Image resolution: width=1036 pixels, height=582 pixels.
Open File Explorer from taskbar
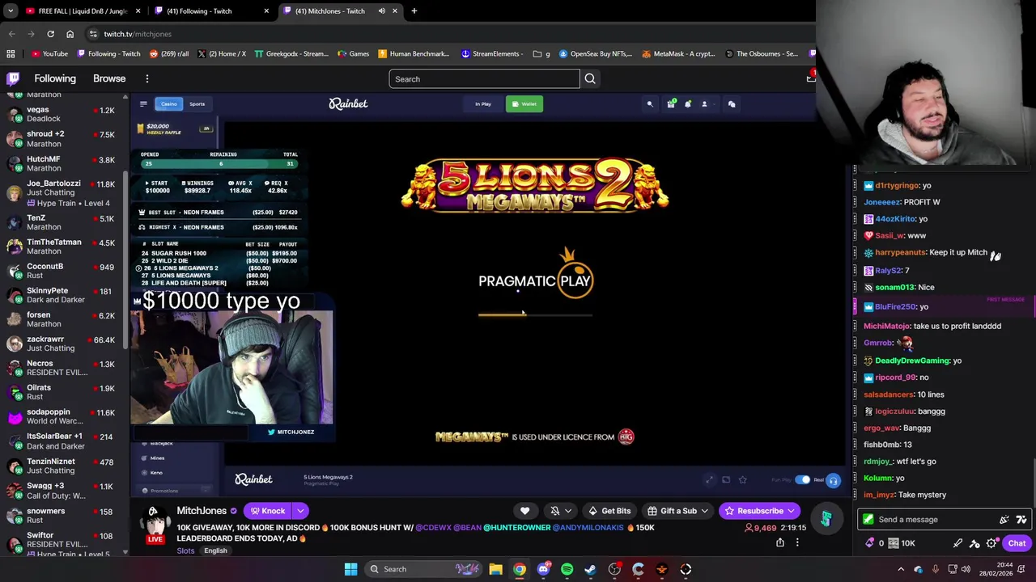point(495,569)
